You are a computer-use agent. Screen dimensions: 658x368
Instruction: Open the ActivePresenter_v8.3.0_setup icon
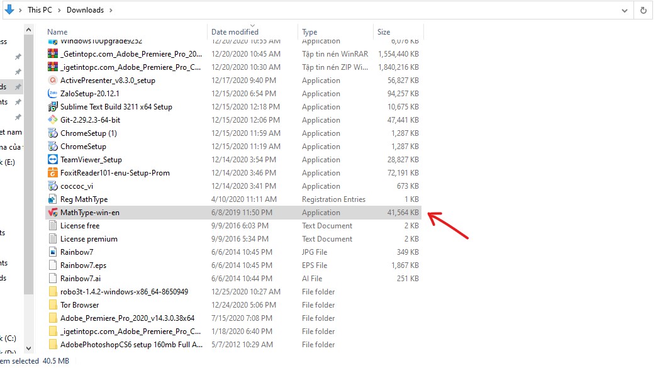[52, 80]
